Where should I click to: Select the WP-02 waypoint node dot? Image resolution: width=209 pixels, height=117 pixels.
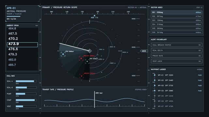[155, 80]
